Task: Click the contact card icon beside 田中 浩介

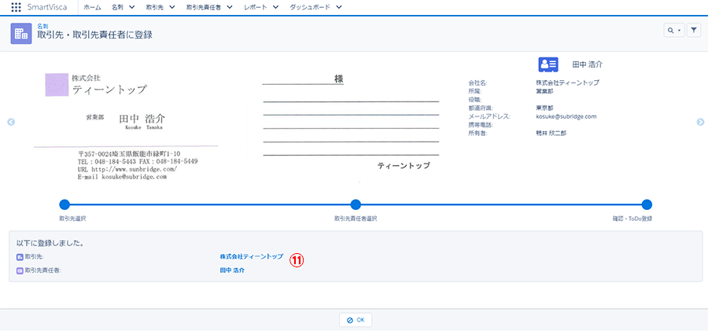Action: pos(548,64)
